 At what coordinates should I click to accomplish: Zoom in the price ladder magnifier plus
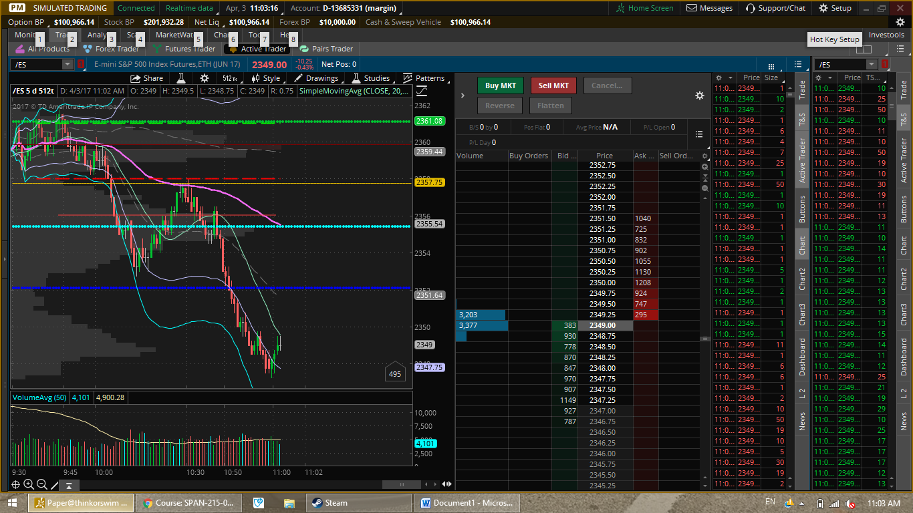click(x=704, y=166)
